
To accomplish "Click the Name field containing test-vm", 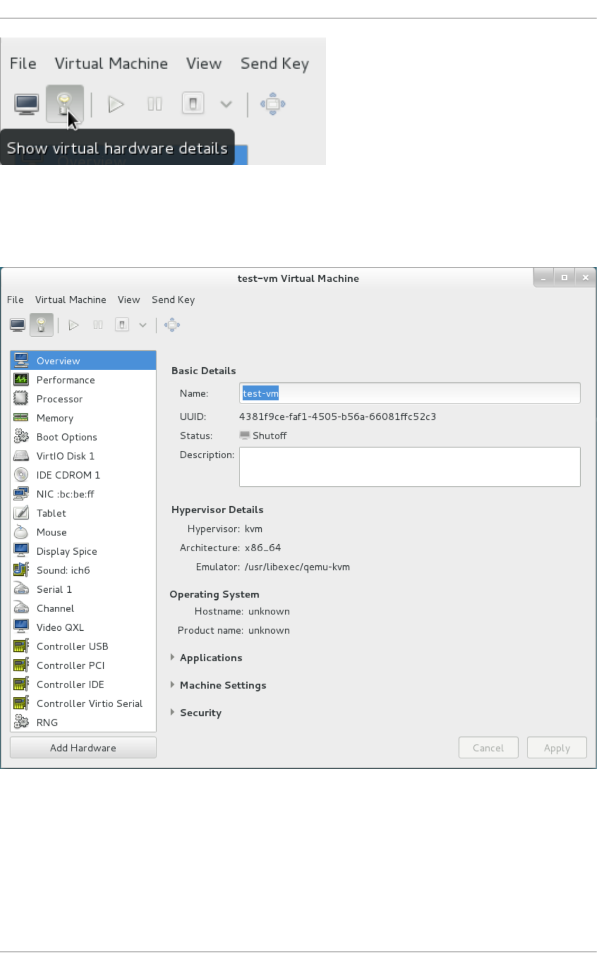I will coord(410,393).
